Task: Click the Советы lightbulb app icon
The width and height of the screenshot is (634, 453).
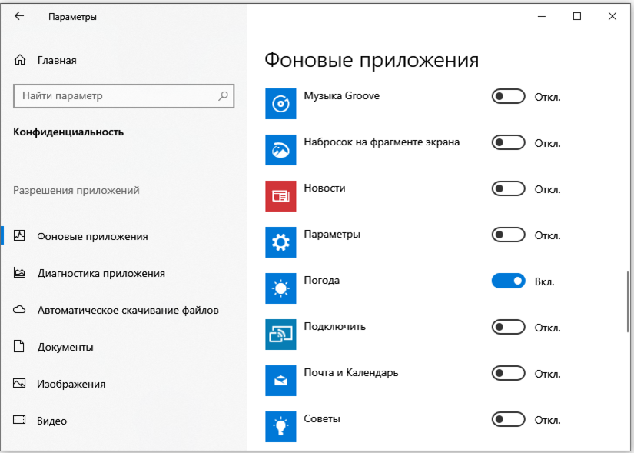Action: point(280,427)
